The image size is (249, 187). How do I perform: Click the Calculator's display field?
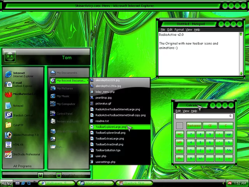[204, 116]
